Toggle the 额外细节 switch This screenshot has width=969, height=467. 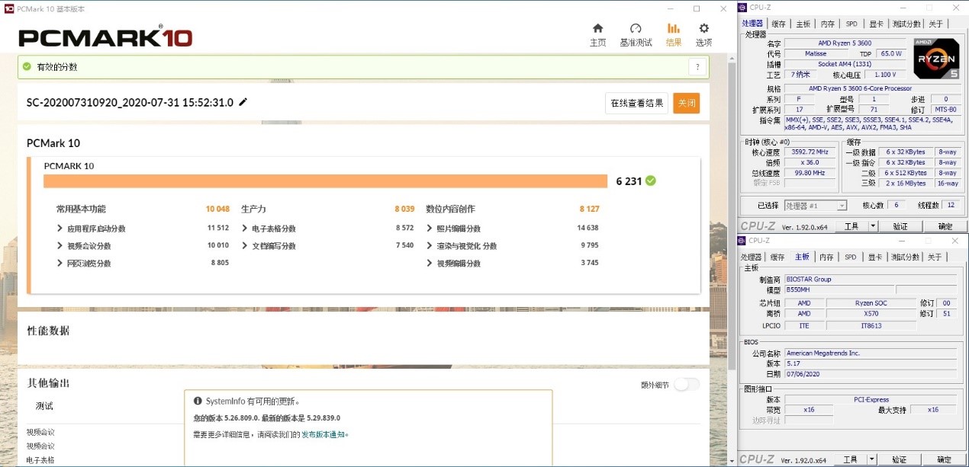point(686,385)
